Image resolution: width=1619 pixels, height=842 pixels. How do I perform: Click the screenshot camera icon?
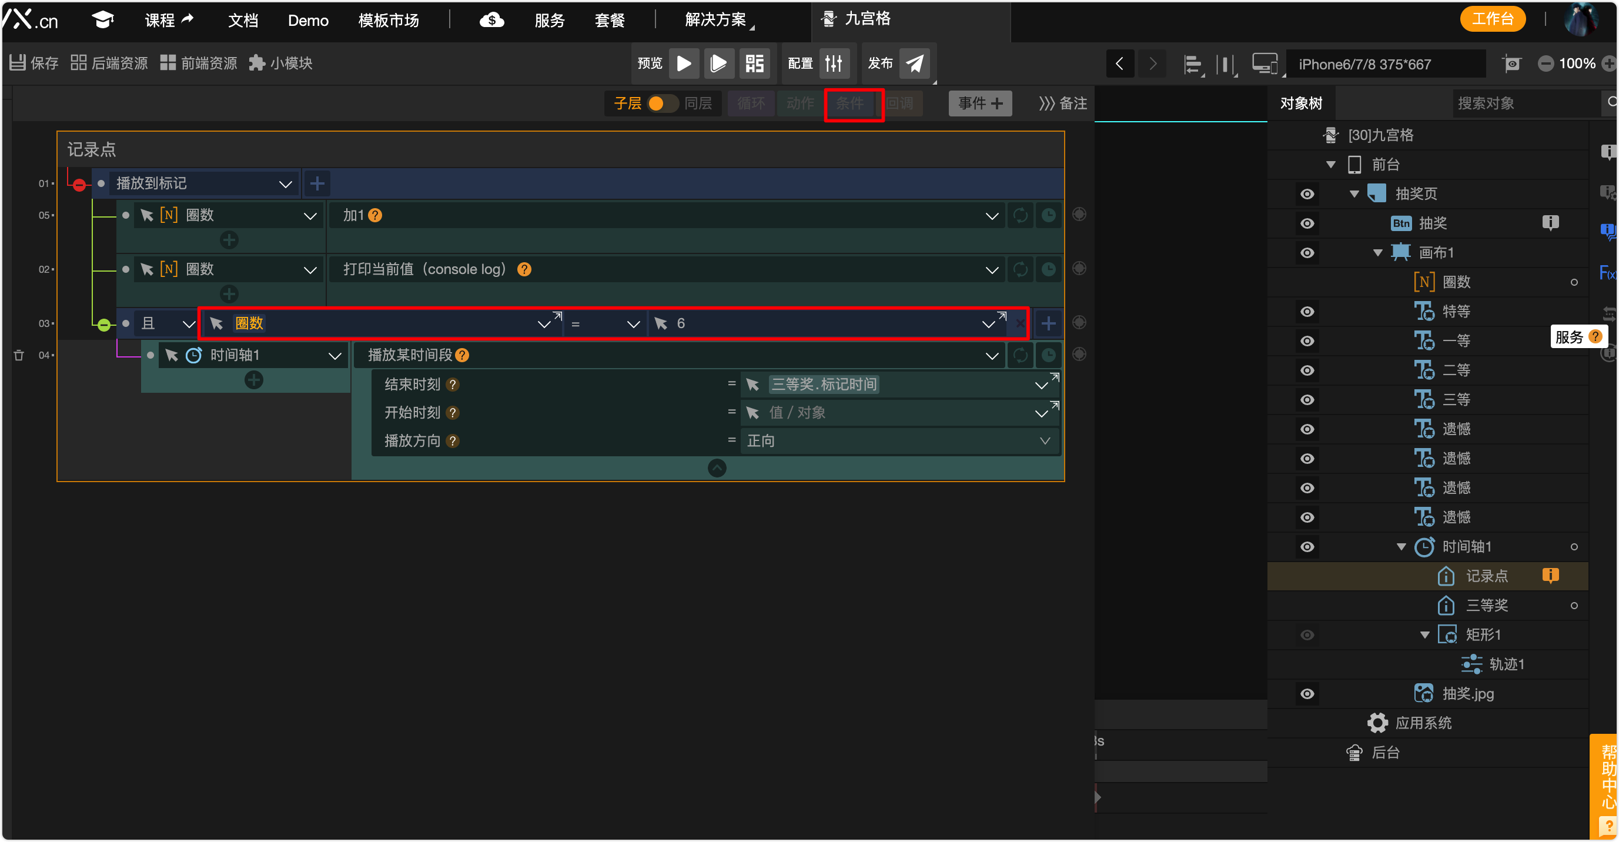(x=1511, y=64)
